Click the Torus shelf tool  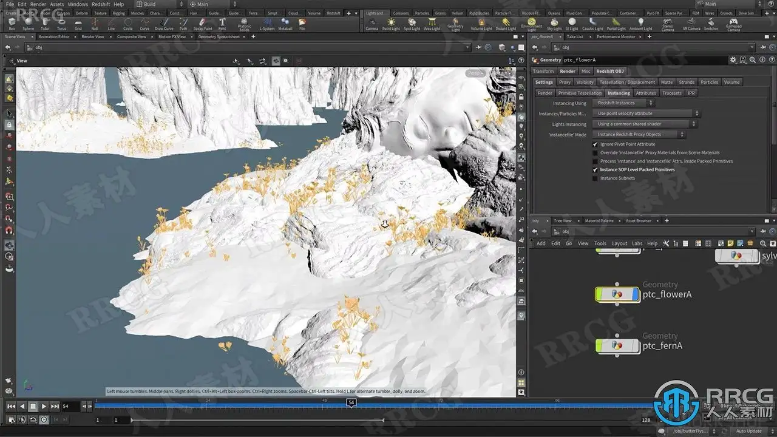61,24
